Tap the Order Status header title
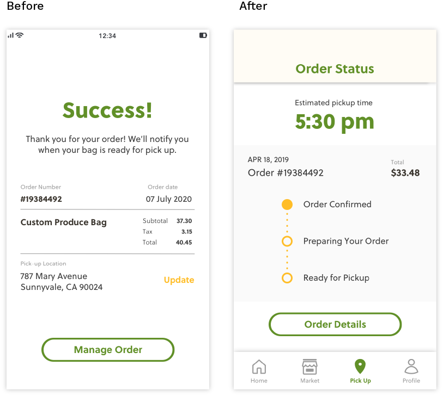The width and height of the screenshot is (443, 396). 335,69
